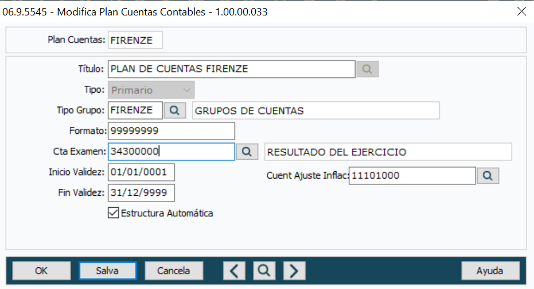The height and width of the screenshot is (289, 534).
Task: Close the Modifica Plan Cuentas window
Action: [521, 11]
